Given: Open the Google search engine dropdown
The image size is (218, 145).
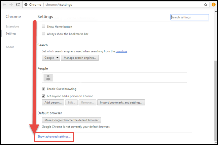Looking at the screenshot, I should [x=51, y=58].
